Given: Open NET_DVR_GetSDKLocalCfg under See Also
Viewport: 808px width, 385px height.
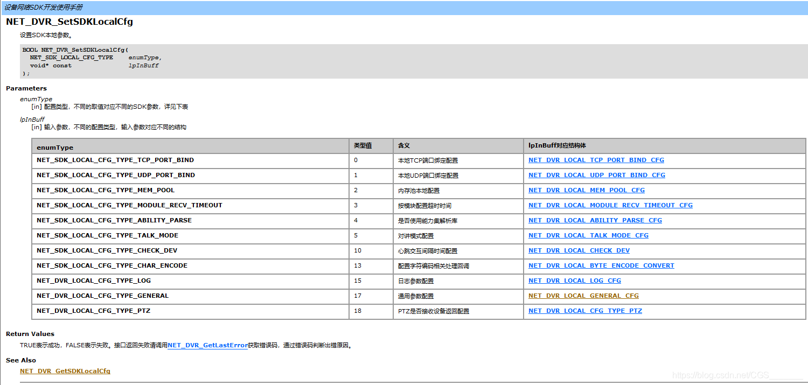Looking at the screenshot, I should coord(65,371).
